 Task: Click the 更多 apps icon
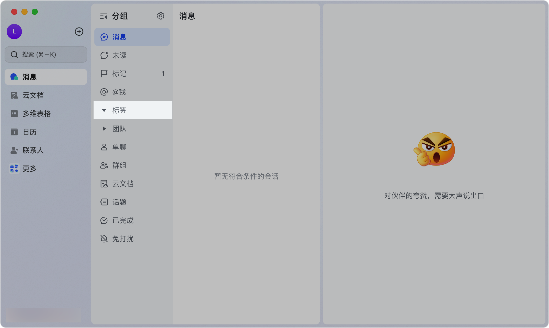[x=14, y=169]
